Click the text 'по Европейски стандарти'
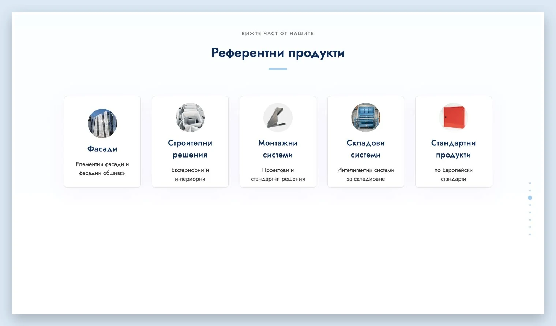 click(x=454, y=175)
